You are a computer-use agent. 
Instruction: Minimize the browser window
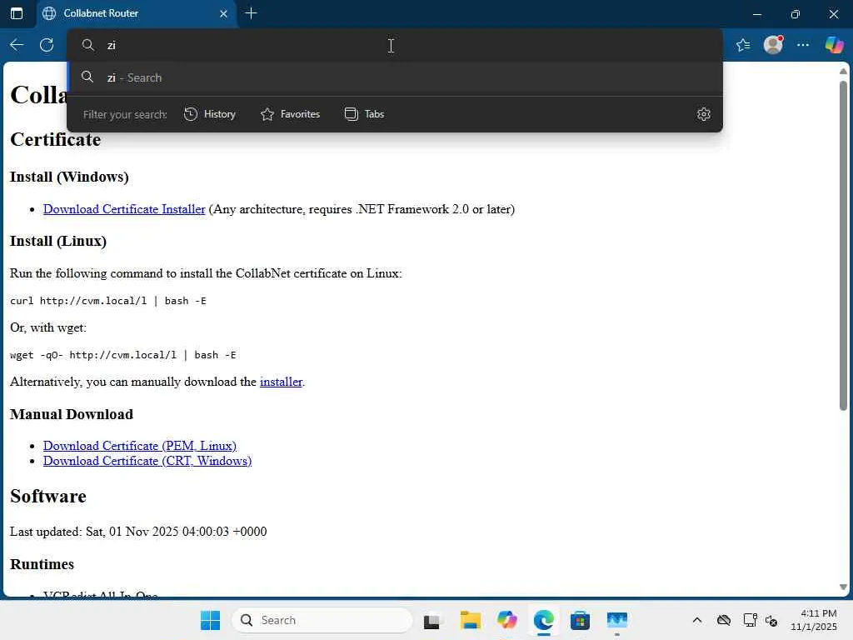(756, 13)
